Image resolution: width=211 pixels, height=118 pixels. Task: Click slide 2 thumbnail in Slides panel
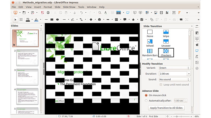27,58
